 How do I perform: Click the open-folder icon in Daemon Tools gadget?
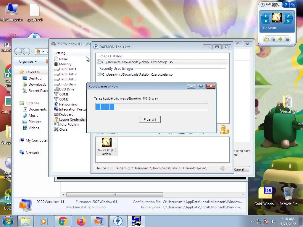click(267, 39)
